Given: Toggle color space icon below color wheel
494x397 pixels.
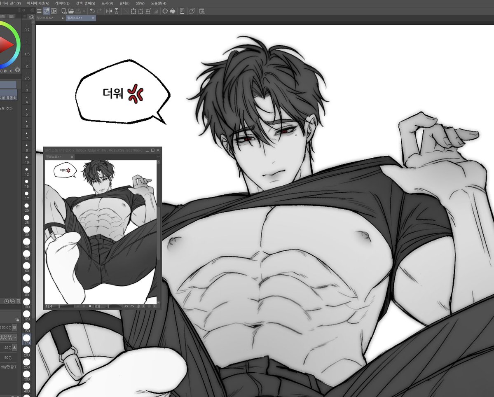Looking at the screenshot, I should tap(18, 70).
